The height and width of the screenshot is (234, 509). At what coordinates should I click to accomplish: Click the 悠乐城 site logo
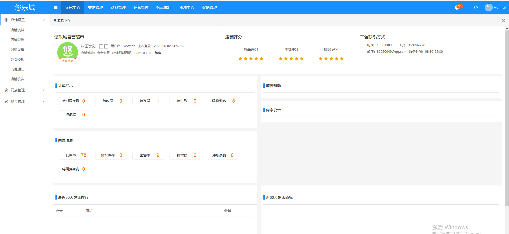[x=25, y=7]
